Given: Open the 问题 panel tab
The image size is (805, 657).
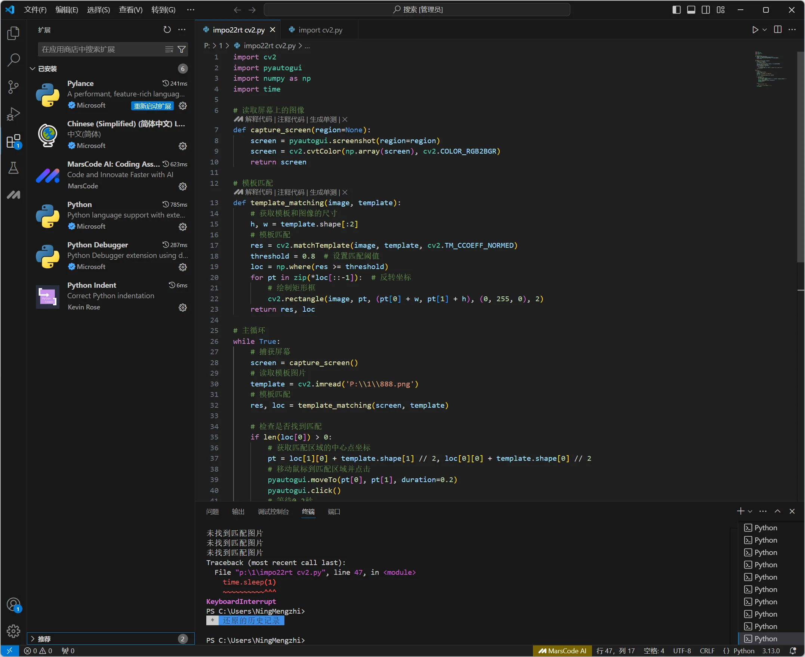Looking at the screenshot, I should (x=212, y=512).
